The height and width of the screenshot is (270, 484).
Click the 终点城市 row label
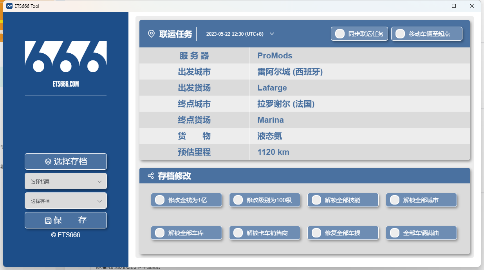point(194,104)
